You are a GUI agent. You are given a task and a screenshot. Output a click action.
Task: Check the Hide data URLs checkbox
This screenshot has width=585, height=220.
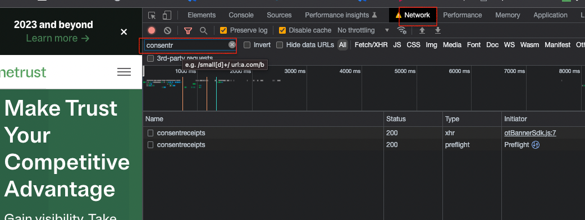pos(280,45)
